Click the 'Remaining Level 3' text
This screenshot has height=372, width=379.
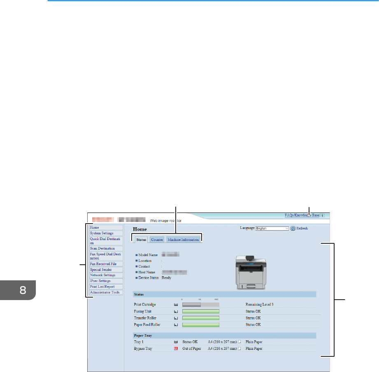pyautogui.click(x=259, y=305)
